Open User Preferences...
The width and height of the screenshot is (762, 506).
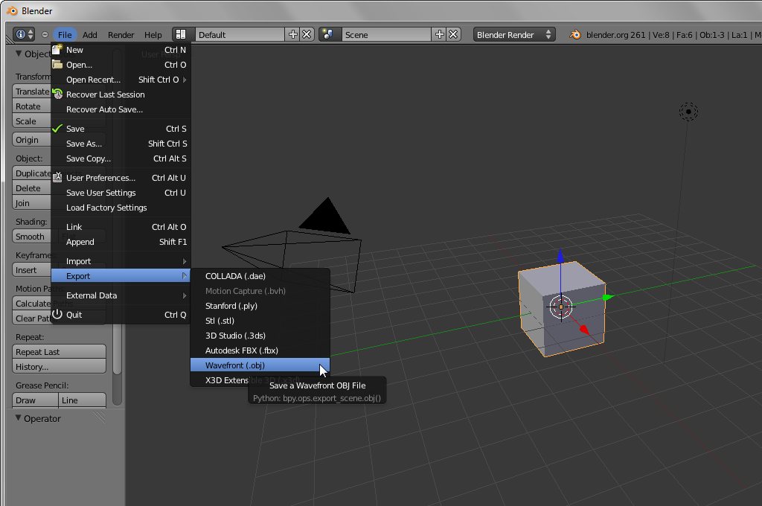121,178
